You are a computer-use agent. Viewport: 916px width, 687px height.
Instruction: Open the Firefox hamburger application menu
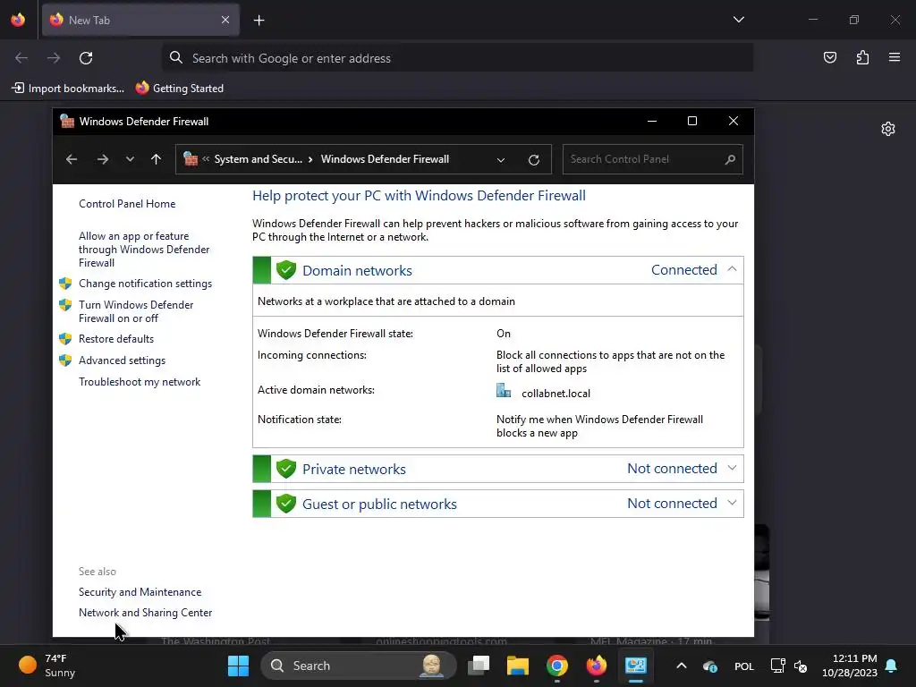895,57
